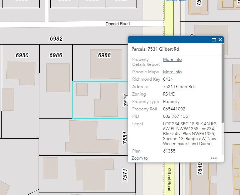Viewport: 240px width, 195px height.
Task: Open Property Details Report More info link
Action: 172,59
